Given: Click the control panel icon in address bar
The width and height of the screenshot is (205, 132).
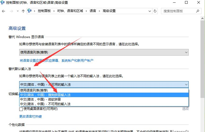Looking at the screenshot, I should [30, 11].
